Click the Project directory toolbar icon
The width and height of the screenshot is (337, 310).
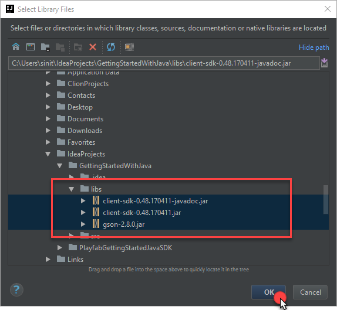point(45,47)
